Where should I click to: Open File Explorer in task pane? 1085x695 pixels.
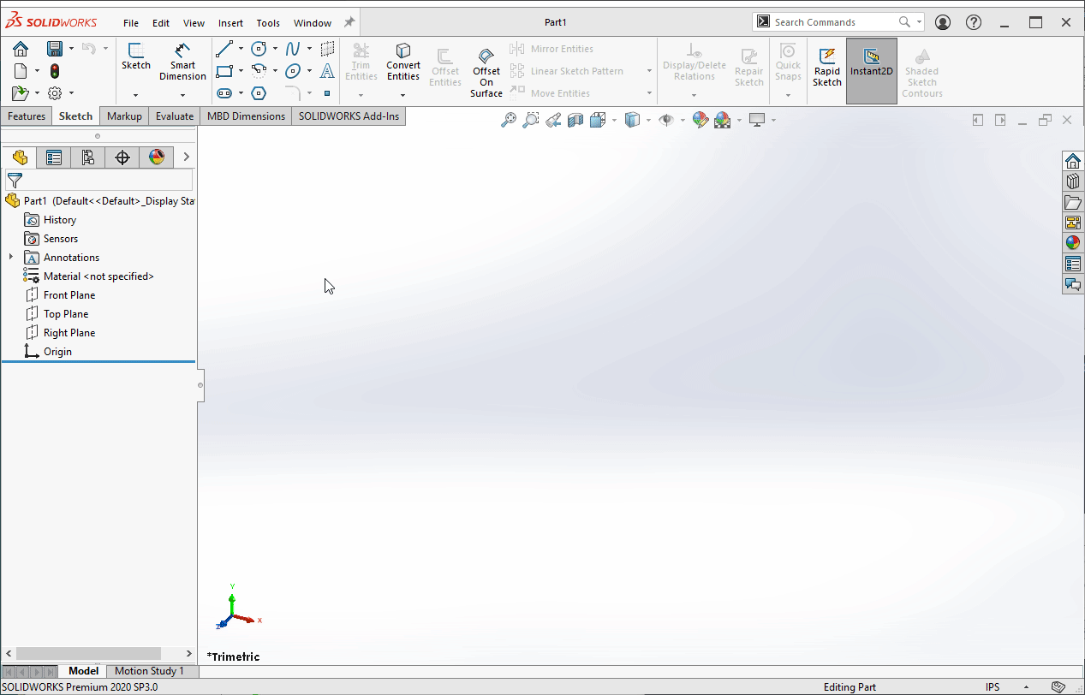(1073, 202)
